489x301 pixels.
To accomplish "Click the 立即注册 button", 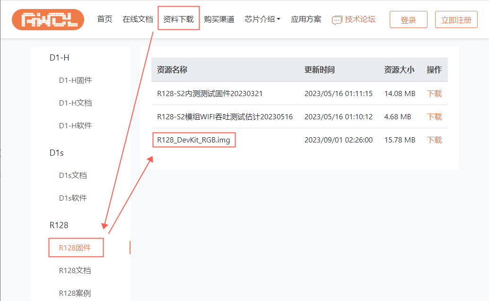I will (x=456, y=20).
